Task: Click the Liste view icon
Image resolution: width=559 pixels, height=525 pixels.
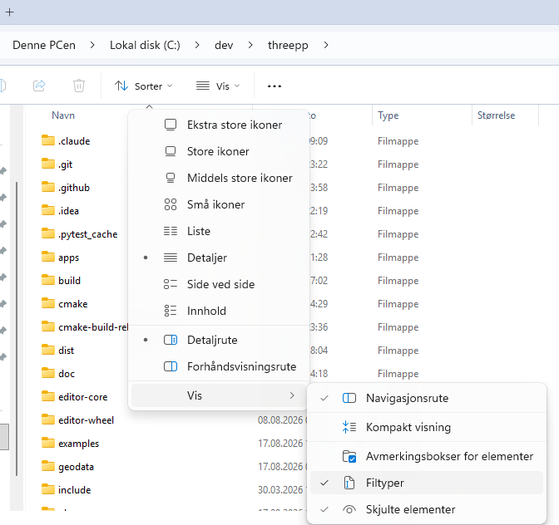Action: 171,232
